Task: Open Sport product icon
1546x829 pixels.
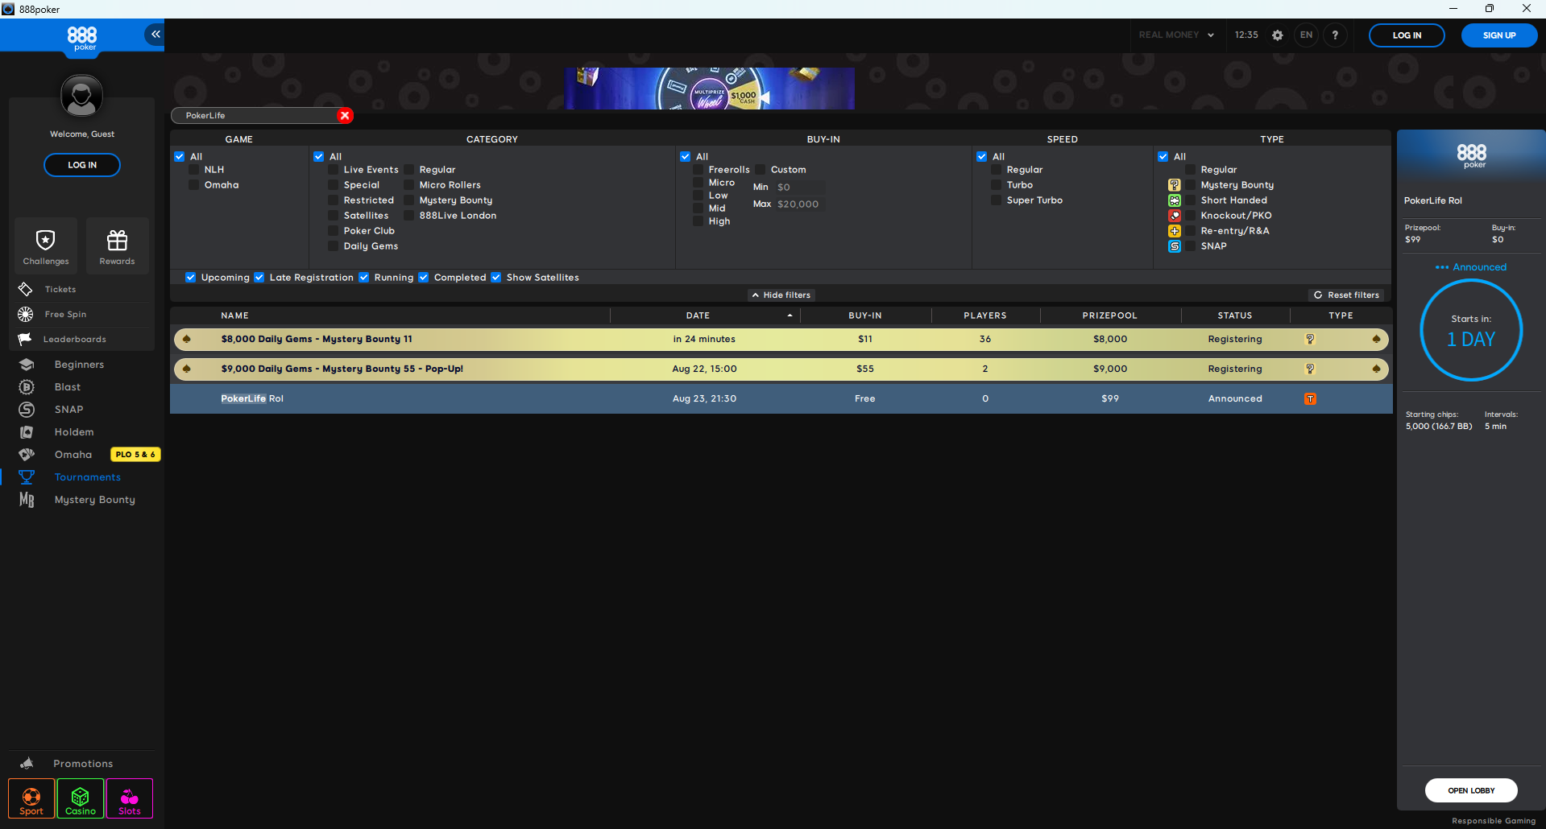Action: [31, 798]
